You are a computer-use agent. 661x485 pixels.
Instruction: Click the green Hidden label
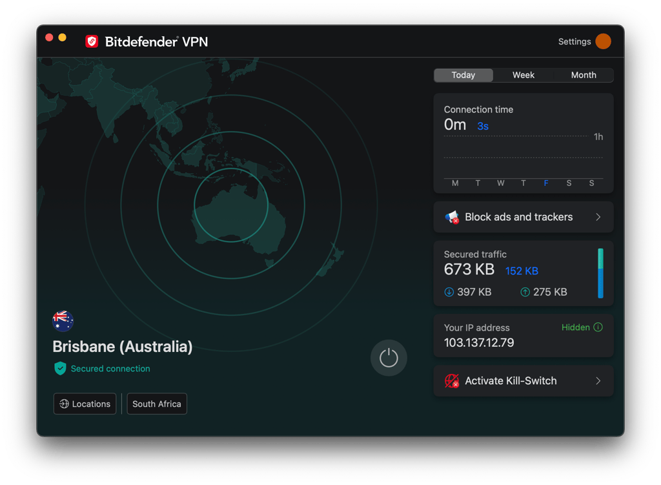(x=575, y=327)
